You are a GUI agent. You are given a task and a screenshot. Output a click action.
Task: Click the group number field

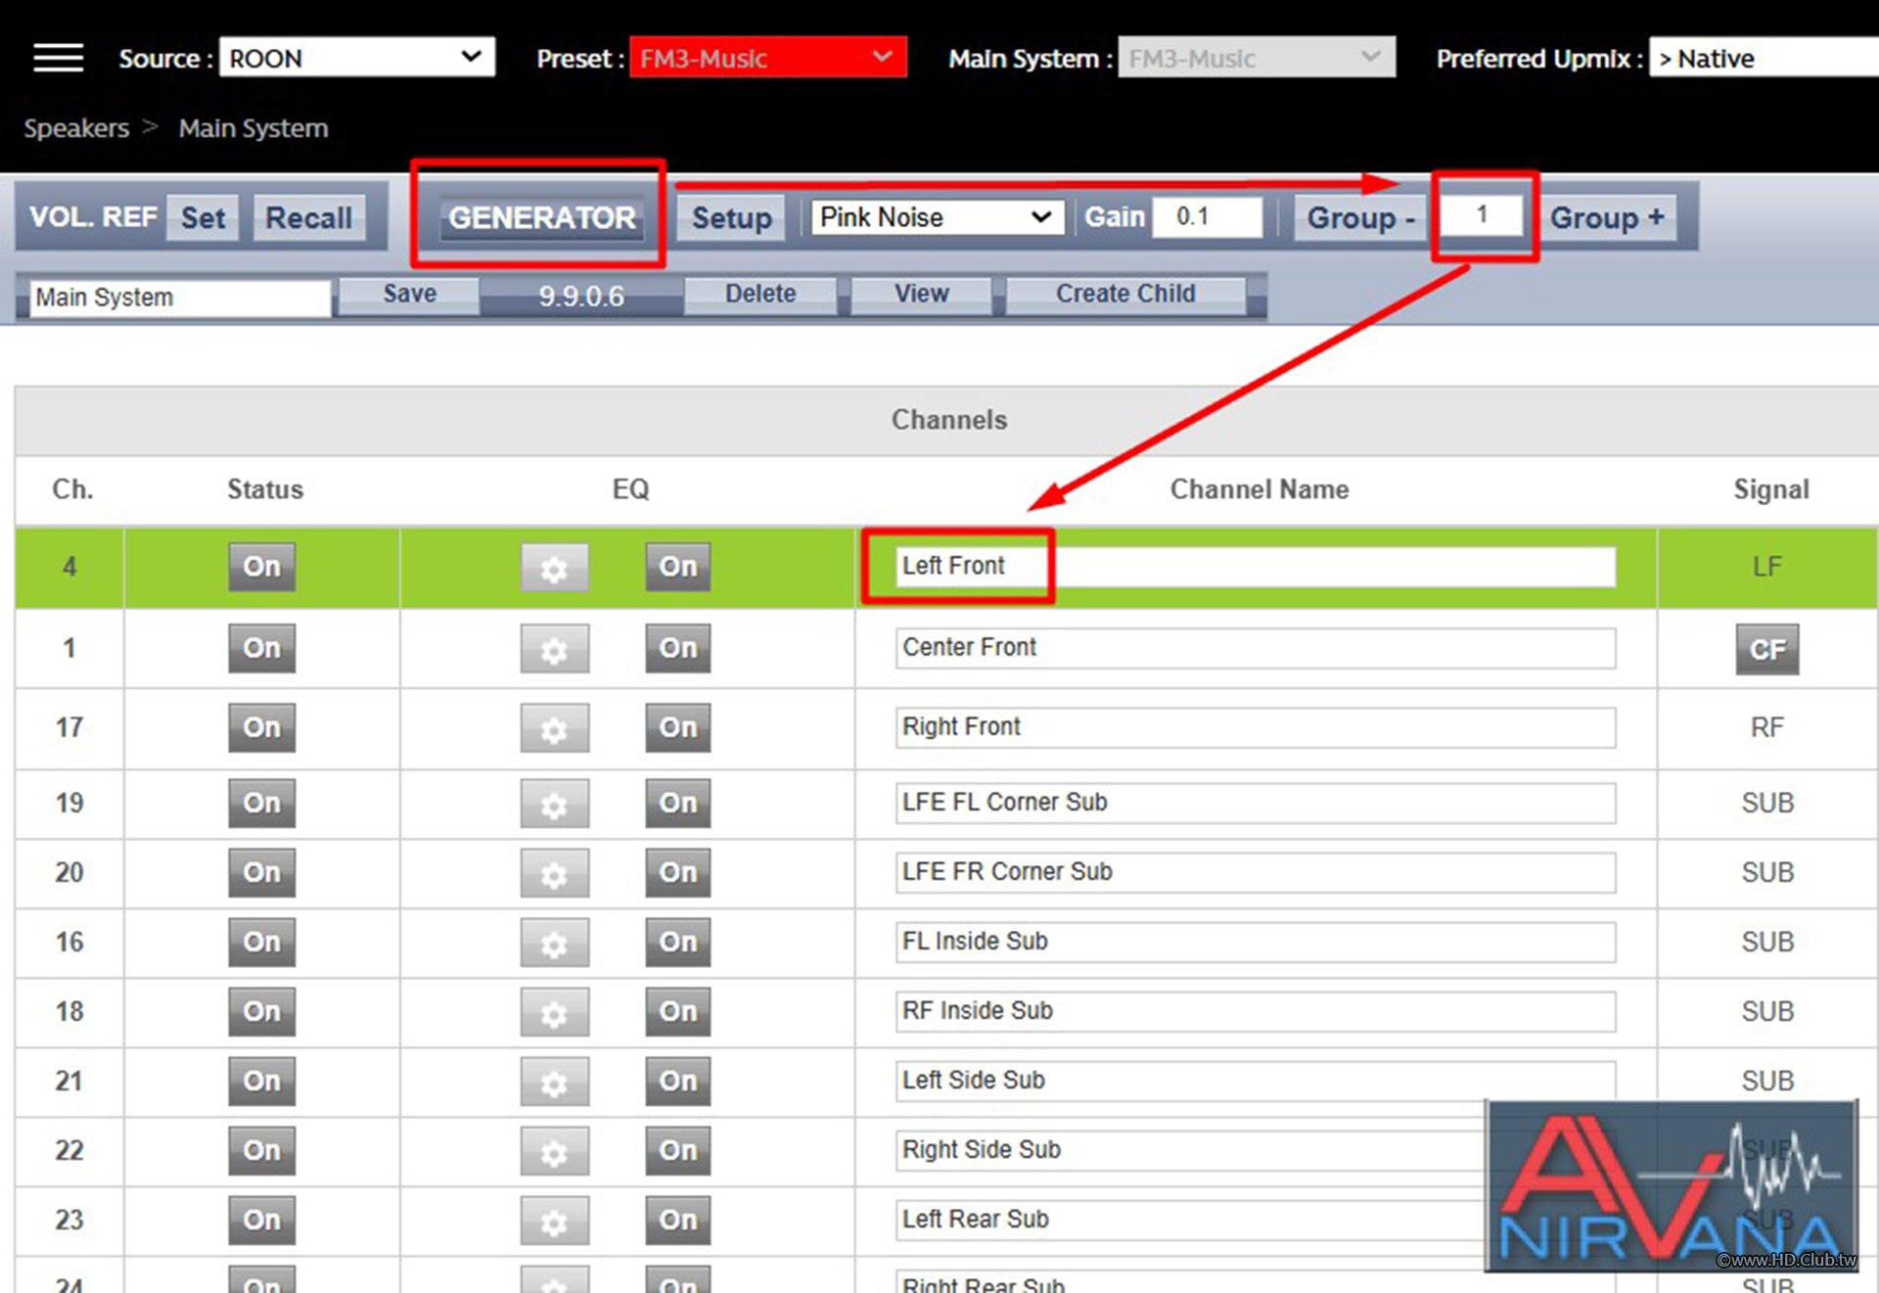tap(1484, 214)
